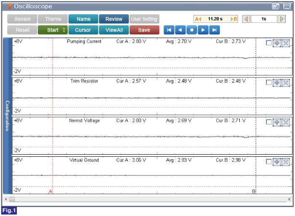Click the Nernst Voltage channel label
The height and width of the screenshot is (216, 295).
point(84,121)
